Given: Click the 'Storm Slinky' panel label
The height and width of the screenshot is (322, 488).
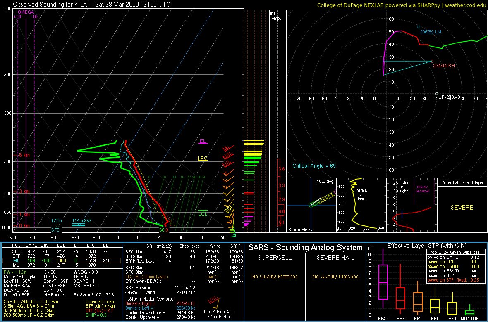Looking at the screenshot, I should (300, 230).
